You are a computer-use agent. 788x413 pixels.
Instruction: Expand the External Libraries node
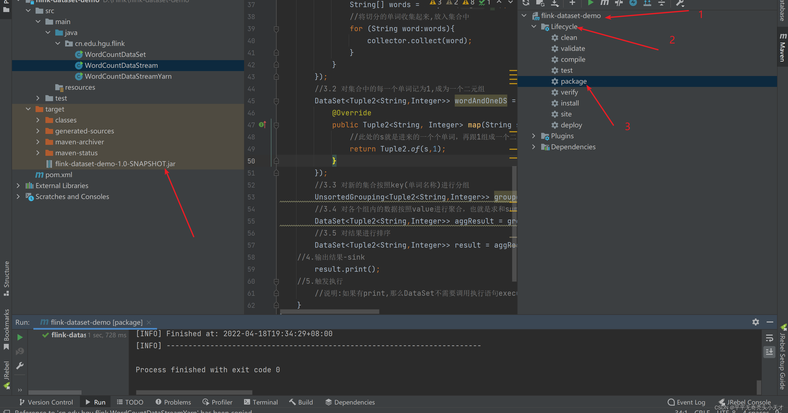coord(18,185)
